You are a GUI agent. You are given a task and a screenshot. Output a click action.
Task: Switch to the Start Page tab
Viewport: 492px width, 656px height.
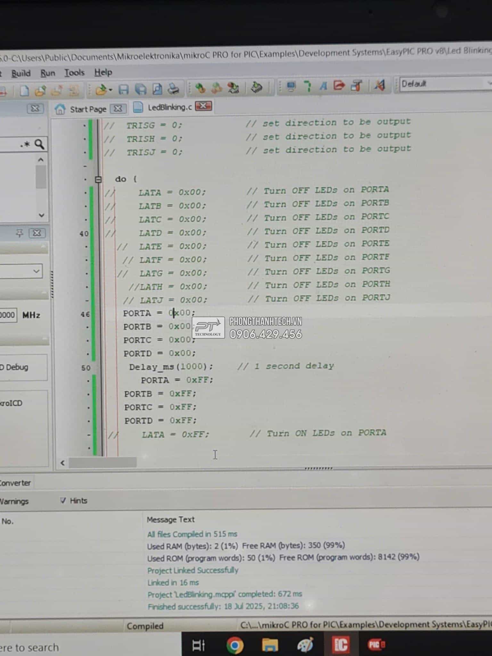click(88, 109)
